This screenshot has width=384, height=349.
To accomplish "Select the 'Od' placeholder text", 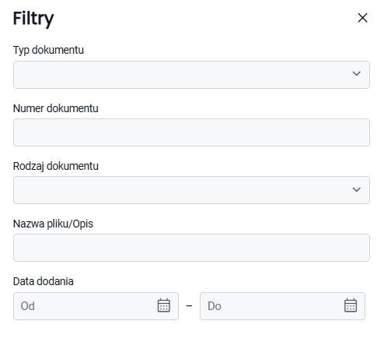I will pos(28,306).
